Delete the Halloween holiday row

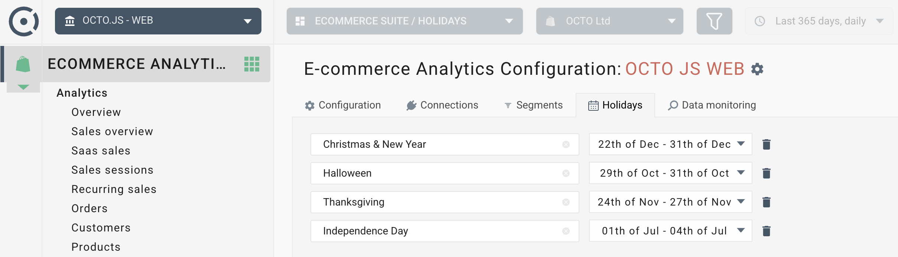(x=766, y=173)
